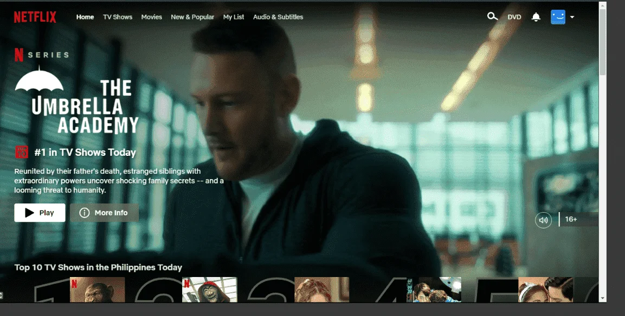Click the page scroll down arrow
Image resolution: width=625 pixels, height=316 pixels.
[603, 298]
